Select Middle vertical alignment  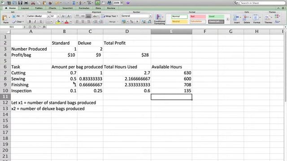click(x=83, y=16)
